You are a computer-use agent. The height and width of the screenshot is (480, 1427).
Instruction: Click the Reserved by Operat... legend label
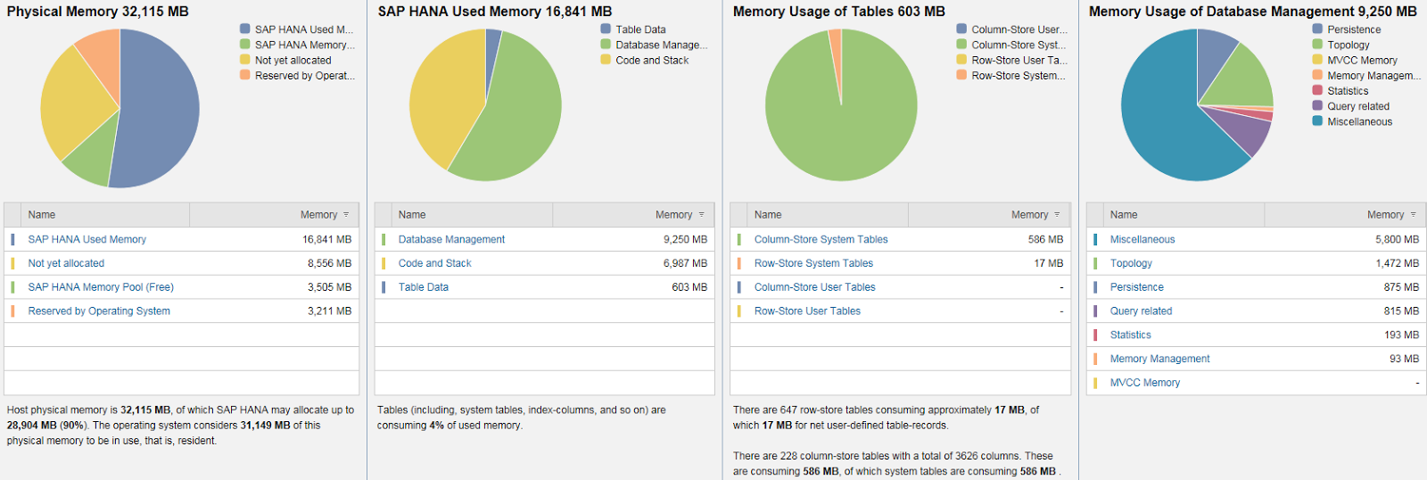(305, 76)
